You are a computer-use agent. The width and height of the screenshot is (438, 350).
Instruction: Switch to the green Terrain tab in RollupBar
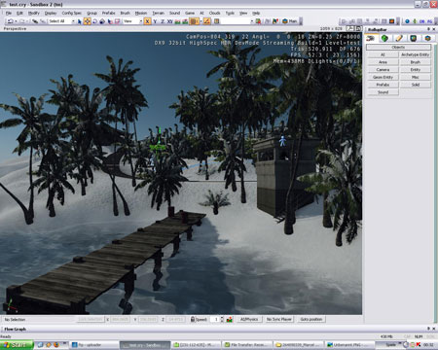pos(384,38)
